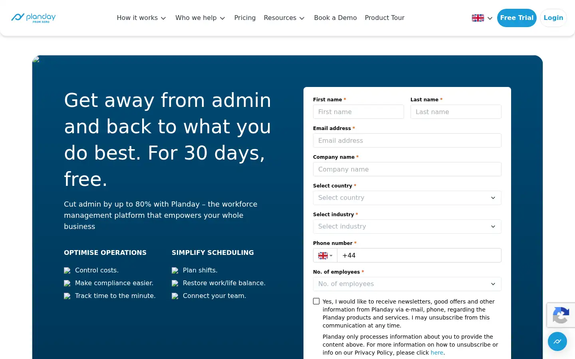575x359 pixels.
Task: Click the First name input field
Action: pos(359,112)
